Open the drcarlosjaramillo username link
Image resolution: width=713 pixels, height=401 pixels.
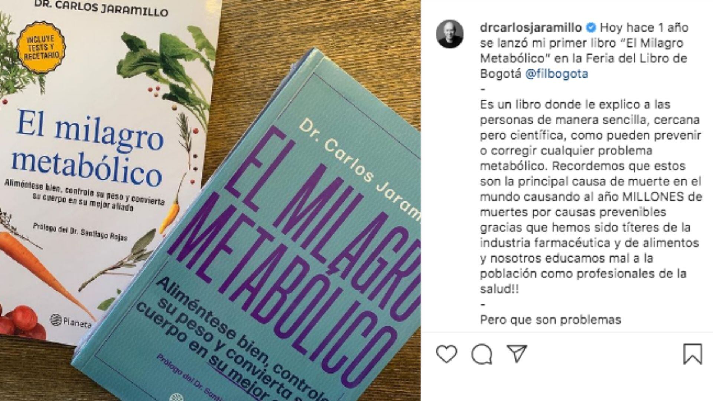point(531,28)
